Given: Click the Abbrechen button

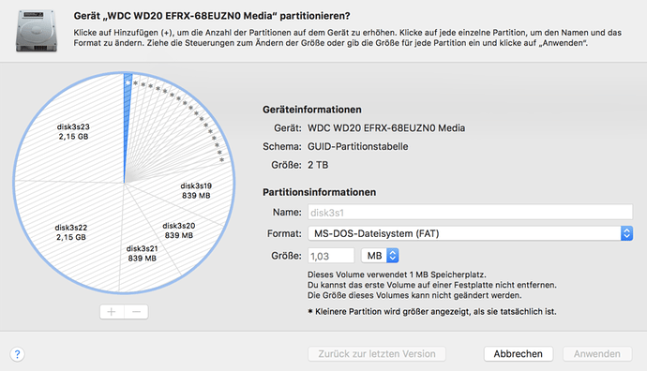Looking at the screenshot, I should pyautogui.click(x=519, y=354).
